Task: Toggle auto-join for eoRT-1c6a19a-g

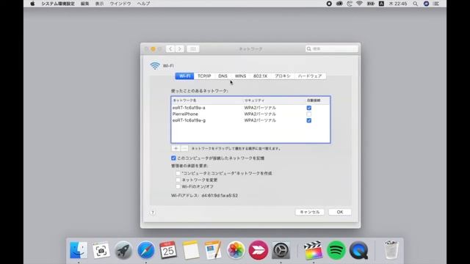Action: (x=308, y=120)
